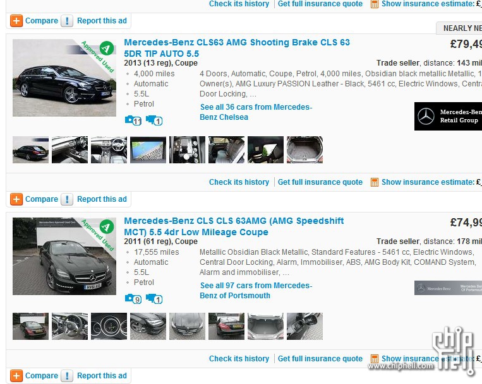482x384 pixels.
Task: Open main photo of black Shooting Brake
Action: 64,78
